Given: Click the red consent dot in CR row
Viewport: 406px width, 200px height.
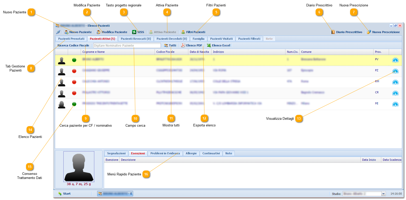Looking at the screenshot, I should tap(74, 93).
